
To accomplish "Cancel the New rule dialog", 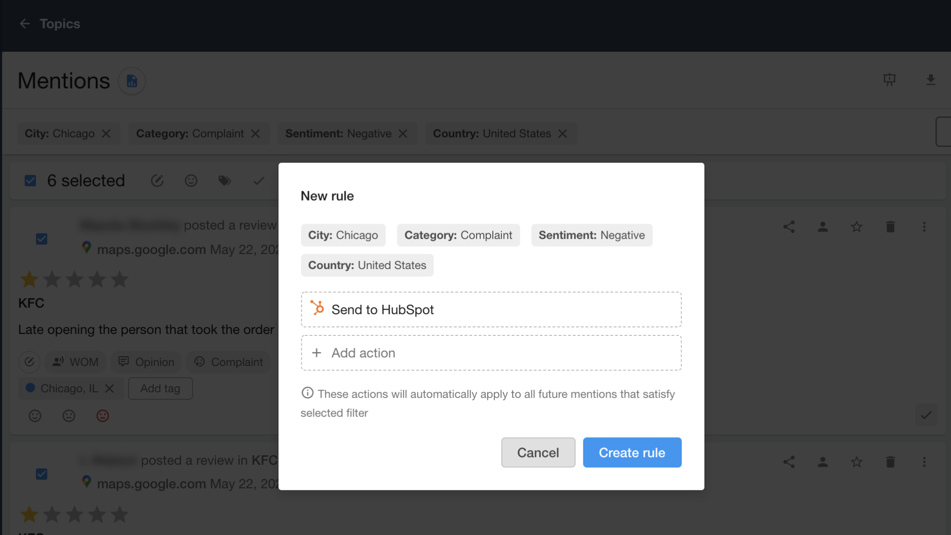I will click(x=538, y=452).
